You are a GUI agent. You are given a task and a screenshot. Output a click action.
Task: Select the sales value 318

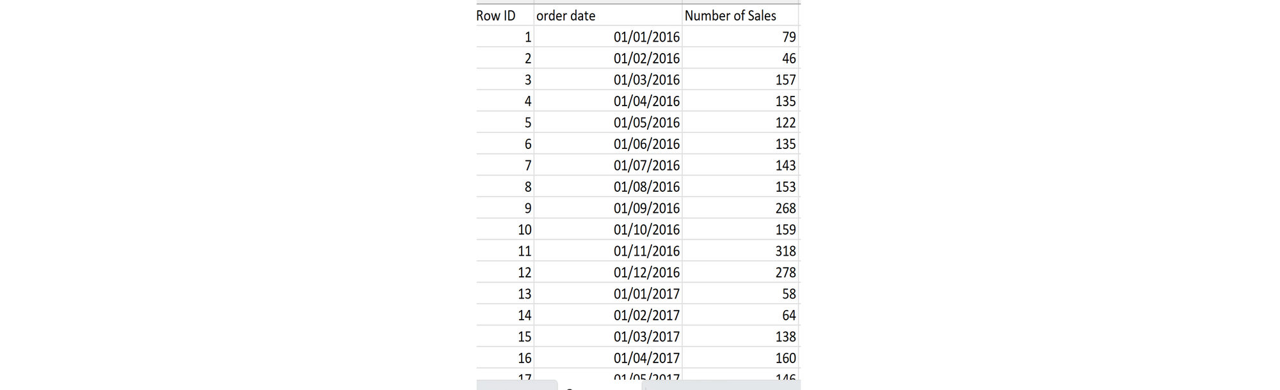[785, 251]
